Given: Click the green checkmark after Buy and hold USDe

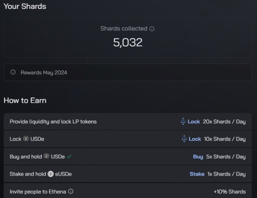Looking at the screenshot, I should [x=69, y=157].
